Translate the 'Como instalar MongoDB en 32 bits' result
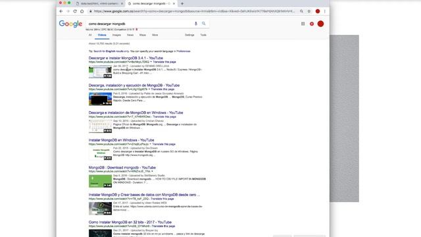421x237 pixels. click(x=163, y=226)
